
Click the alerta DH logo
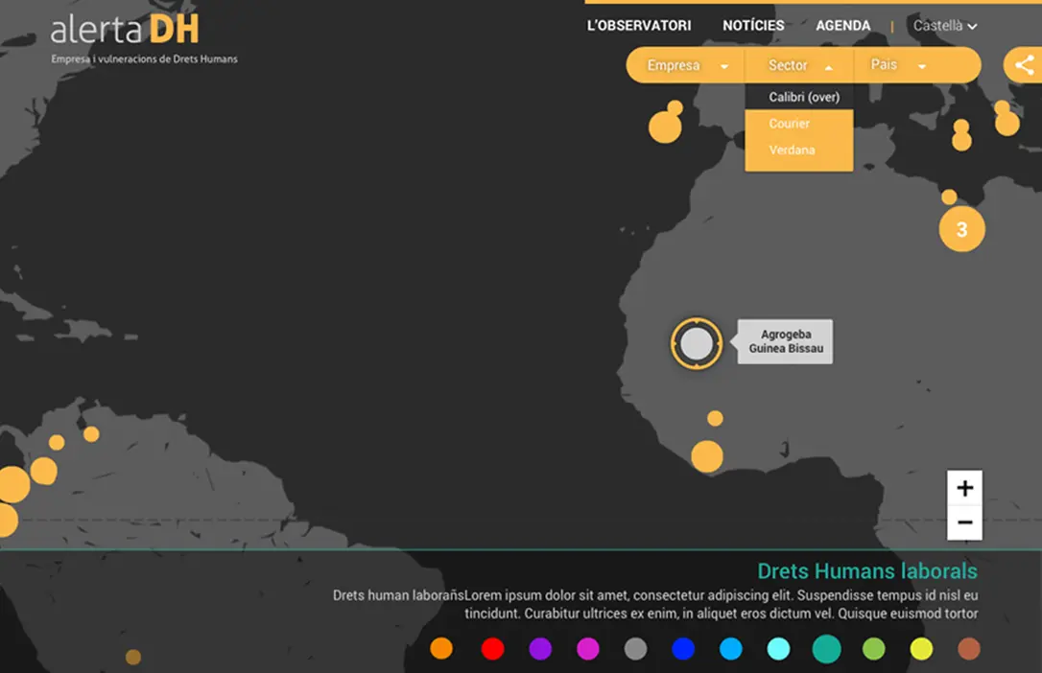click(126, 30)
